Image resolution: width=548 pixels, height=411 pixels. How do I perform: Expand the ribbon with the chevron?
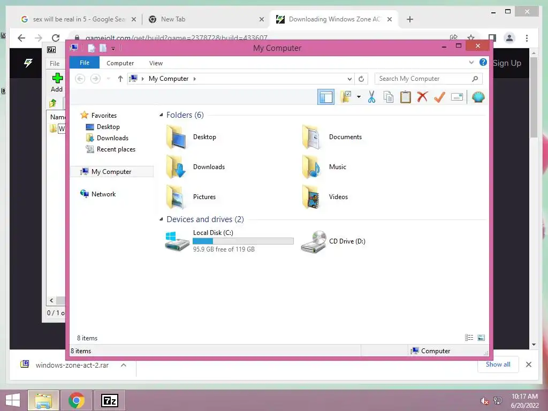471,63
